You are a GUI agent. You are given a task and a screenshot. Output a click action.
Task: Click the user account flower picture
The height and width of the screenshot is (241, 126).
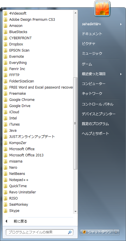102,8
